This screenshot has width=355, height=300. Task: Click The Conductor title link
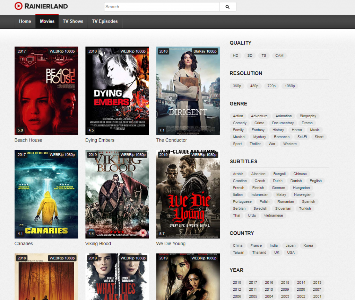[x=171, y=140]
